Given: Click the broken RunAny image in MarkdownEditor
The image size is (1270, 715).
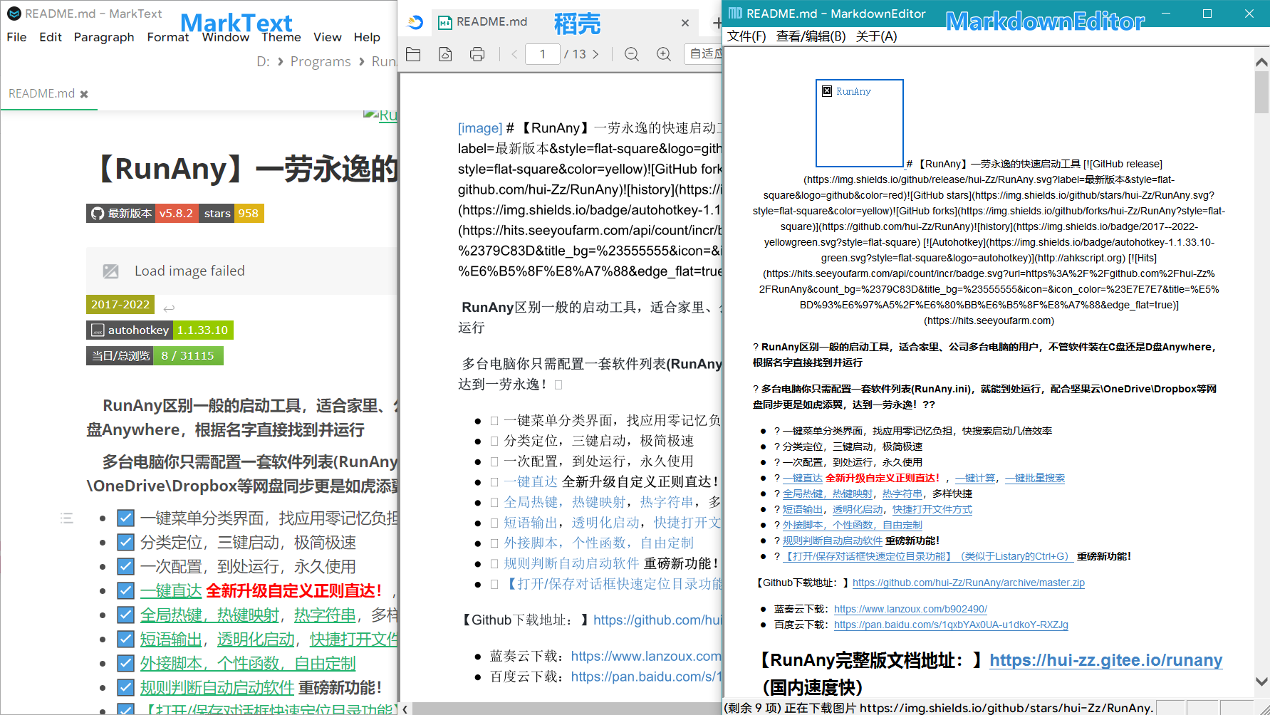Looking at the screenshot, I should pyautogui.click(x=860, y=123).
